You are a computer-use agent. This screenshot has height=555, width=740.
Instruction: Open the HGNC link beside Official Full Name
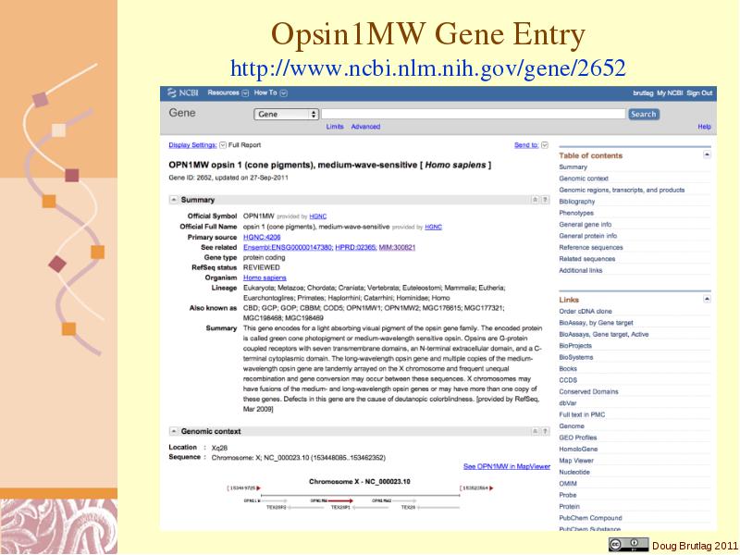point(433,227)
